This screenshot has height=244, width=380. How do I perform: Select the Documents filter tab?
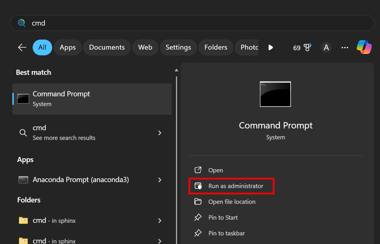coord(107,47)
